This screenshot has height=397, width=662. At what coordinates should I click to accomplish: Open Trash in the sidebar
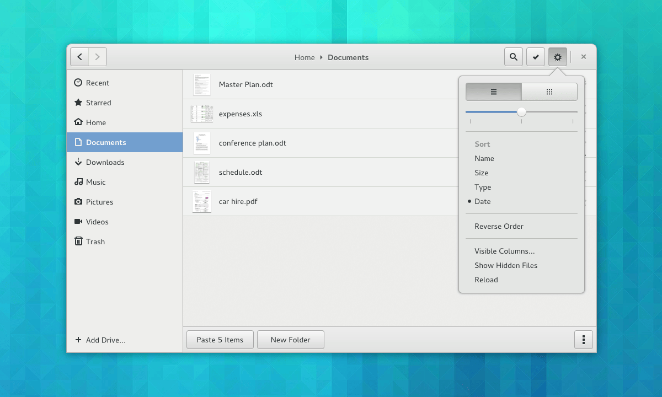pyautogui.click(x=95, y=242)
